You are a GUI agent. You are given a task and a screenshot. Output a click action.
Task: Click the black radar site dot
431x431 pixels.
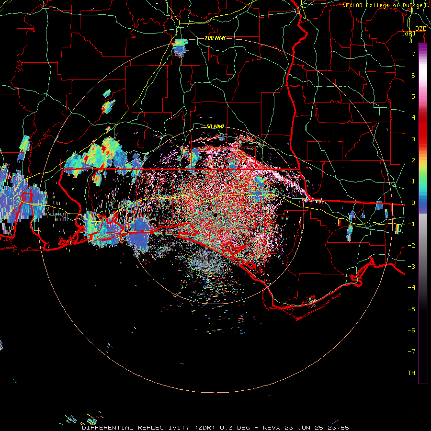(x=215, y=215)
